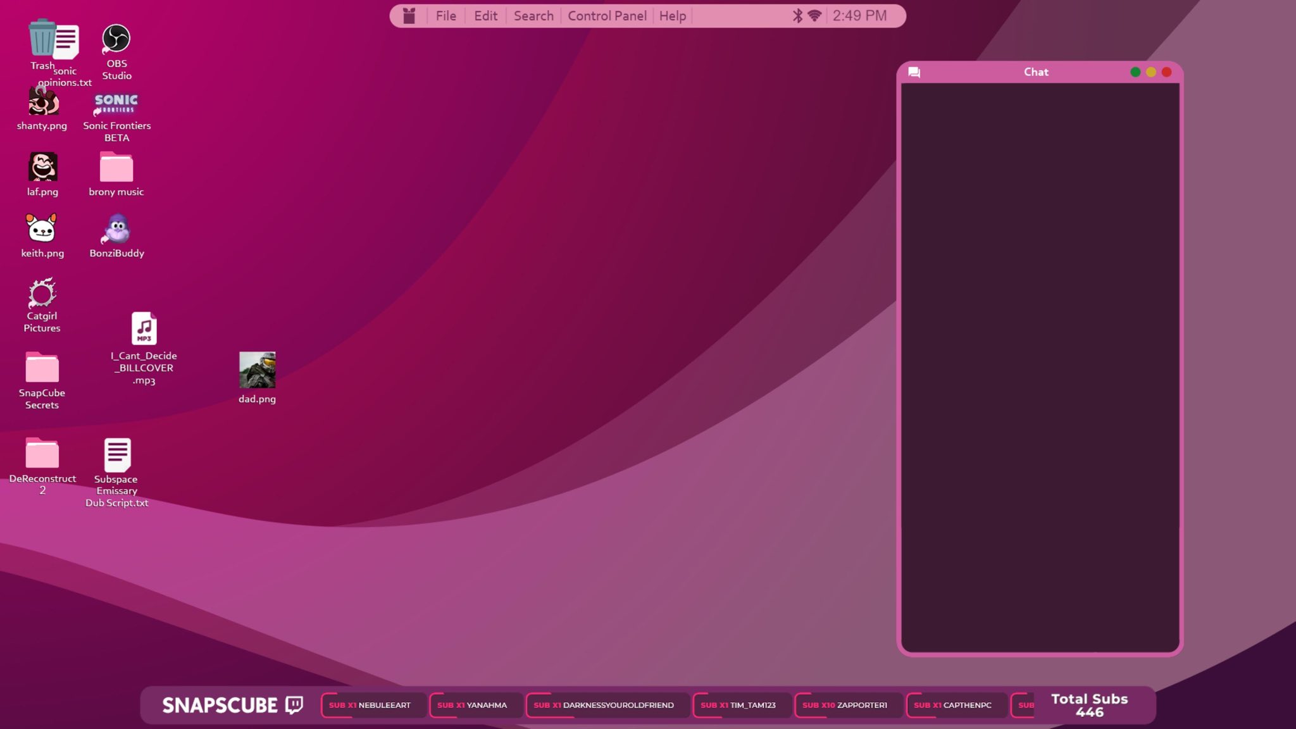Viewport: 1296px width, 729px height.
Task: Click the TIM_TAM123 sub badge
Action: coord(742,705)
